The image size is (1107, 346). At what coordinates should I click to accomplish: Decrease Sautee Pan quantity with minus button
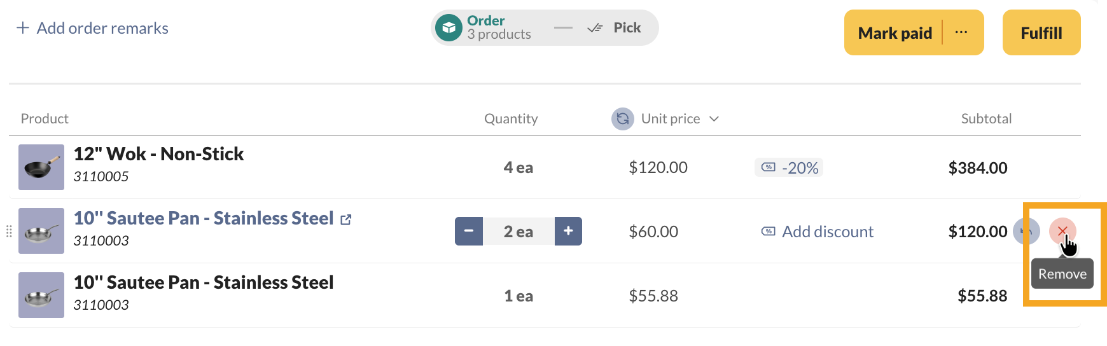click(469, 232)
